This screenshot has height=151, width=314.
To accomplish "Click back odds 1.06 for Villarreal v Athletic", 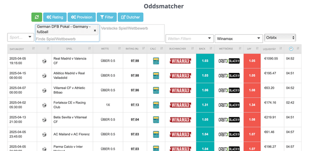I will (205, 90).
